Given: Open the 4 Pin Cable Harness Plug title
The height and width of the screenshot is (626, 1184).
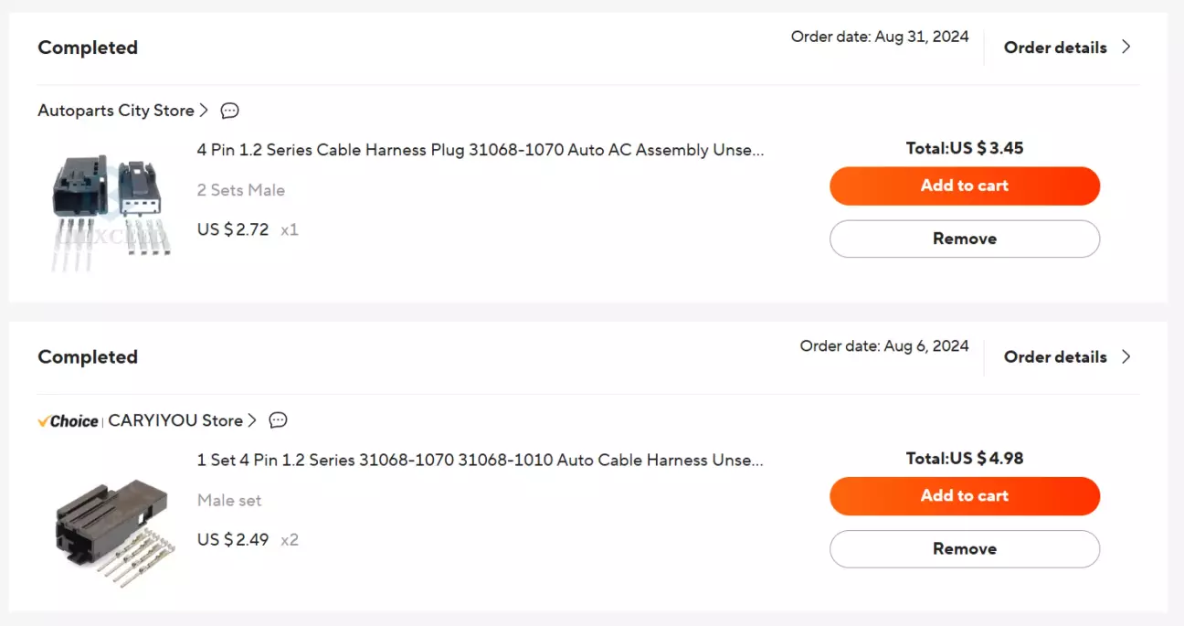Looking at the screenshot, I should pyautogui.click(x=481, y=150).
